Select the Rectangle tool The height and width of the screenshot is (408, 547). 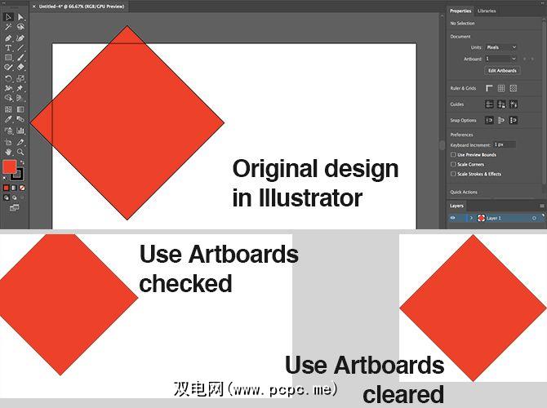click(x=8, y=58)
